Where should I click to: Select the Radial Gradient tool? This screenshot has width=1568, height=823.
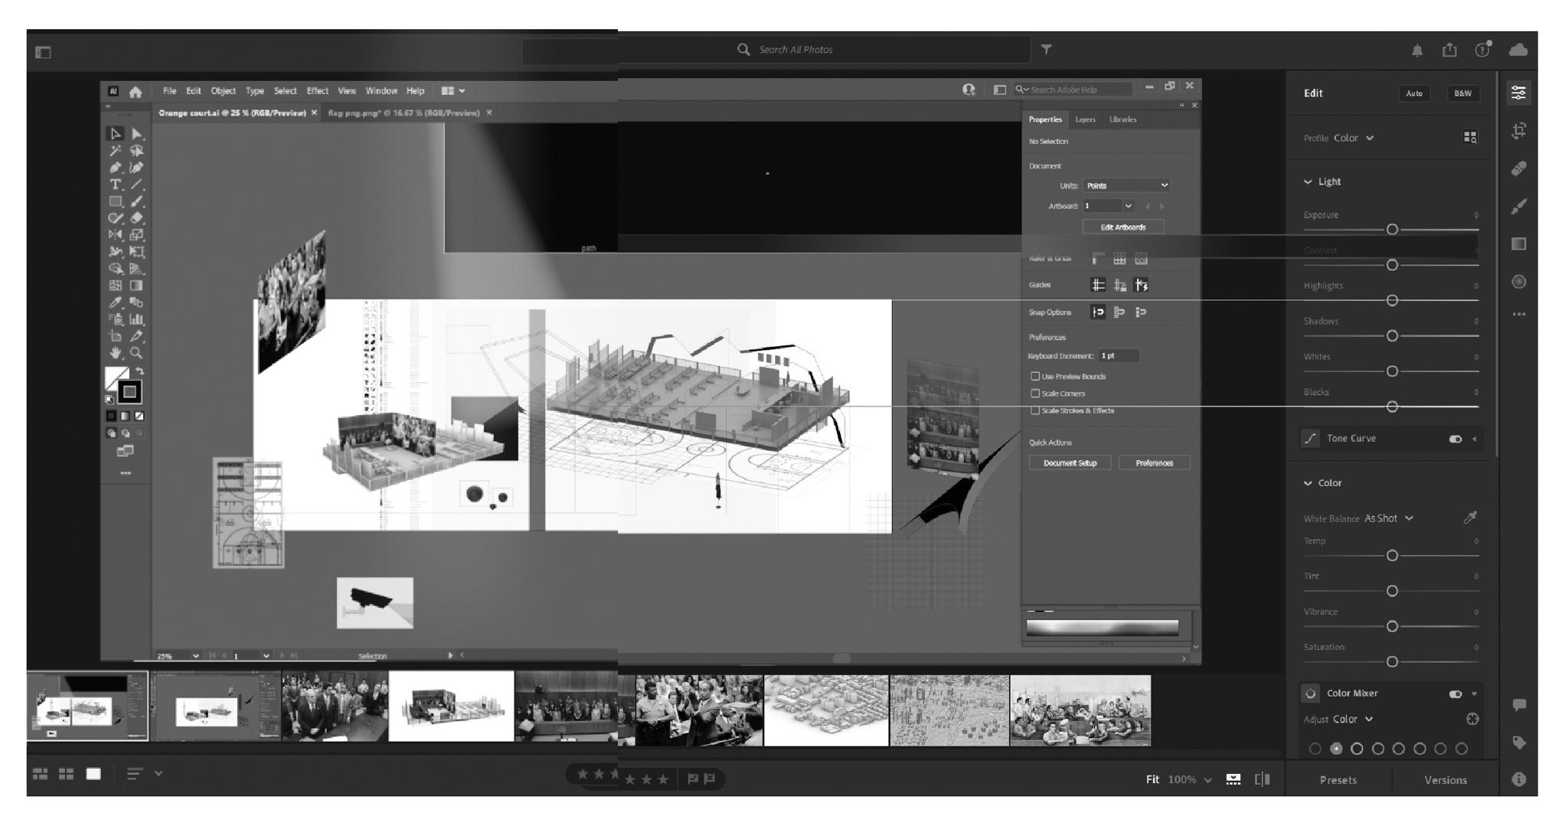click(x=1518, y=282)
